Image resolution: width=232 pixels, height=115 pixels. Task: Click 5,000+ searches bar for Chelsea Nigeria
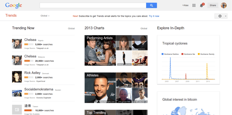coord(29,44)
